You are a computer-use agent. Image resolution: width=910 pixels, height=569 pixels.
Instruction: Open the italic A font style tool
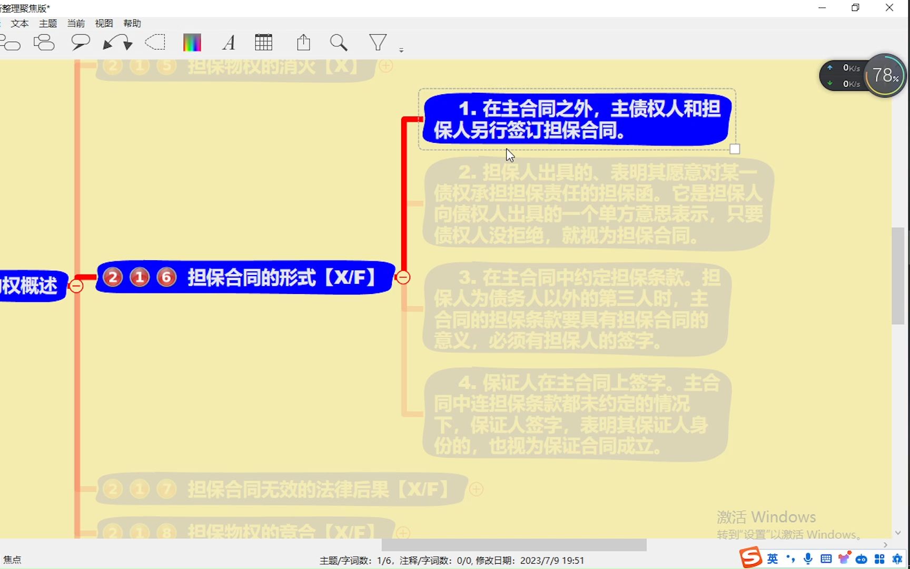tap(229, 43)
